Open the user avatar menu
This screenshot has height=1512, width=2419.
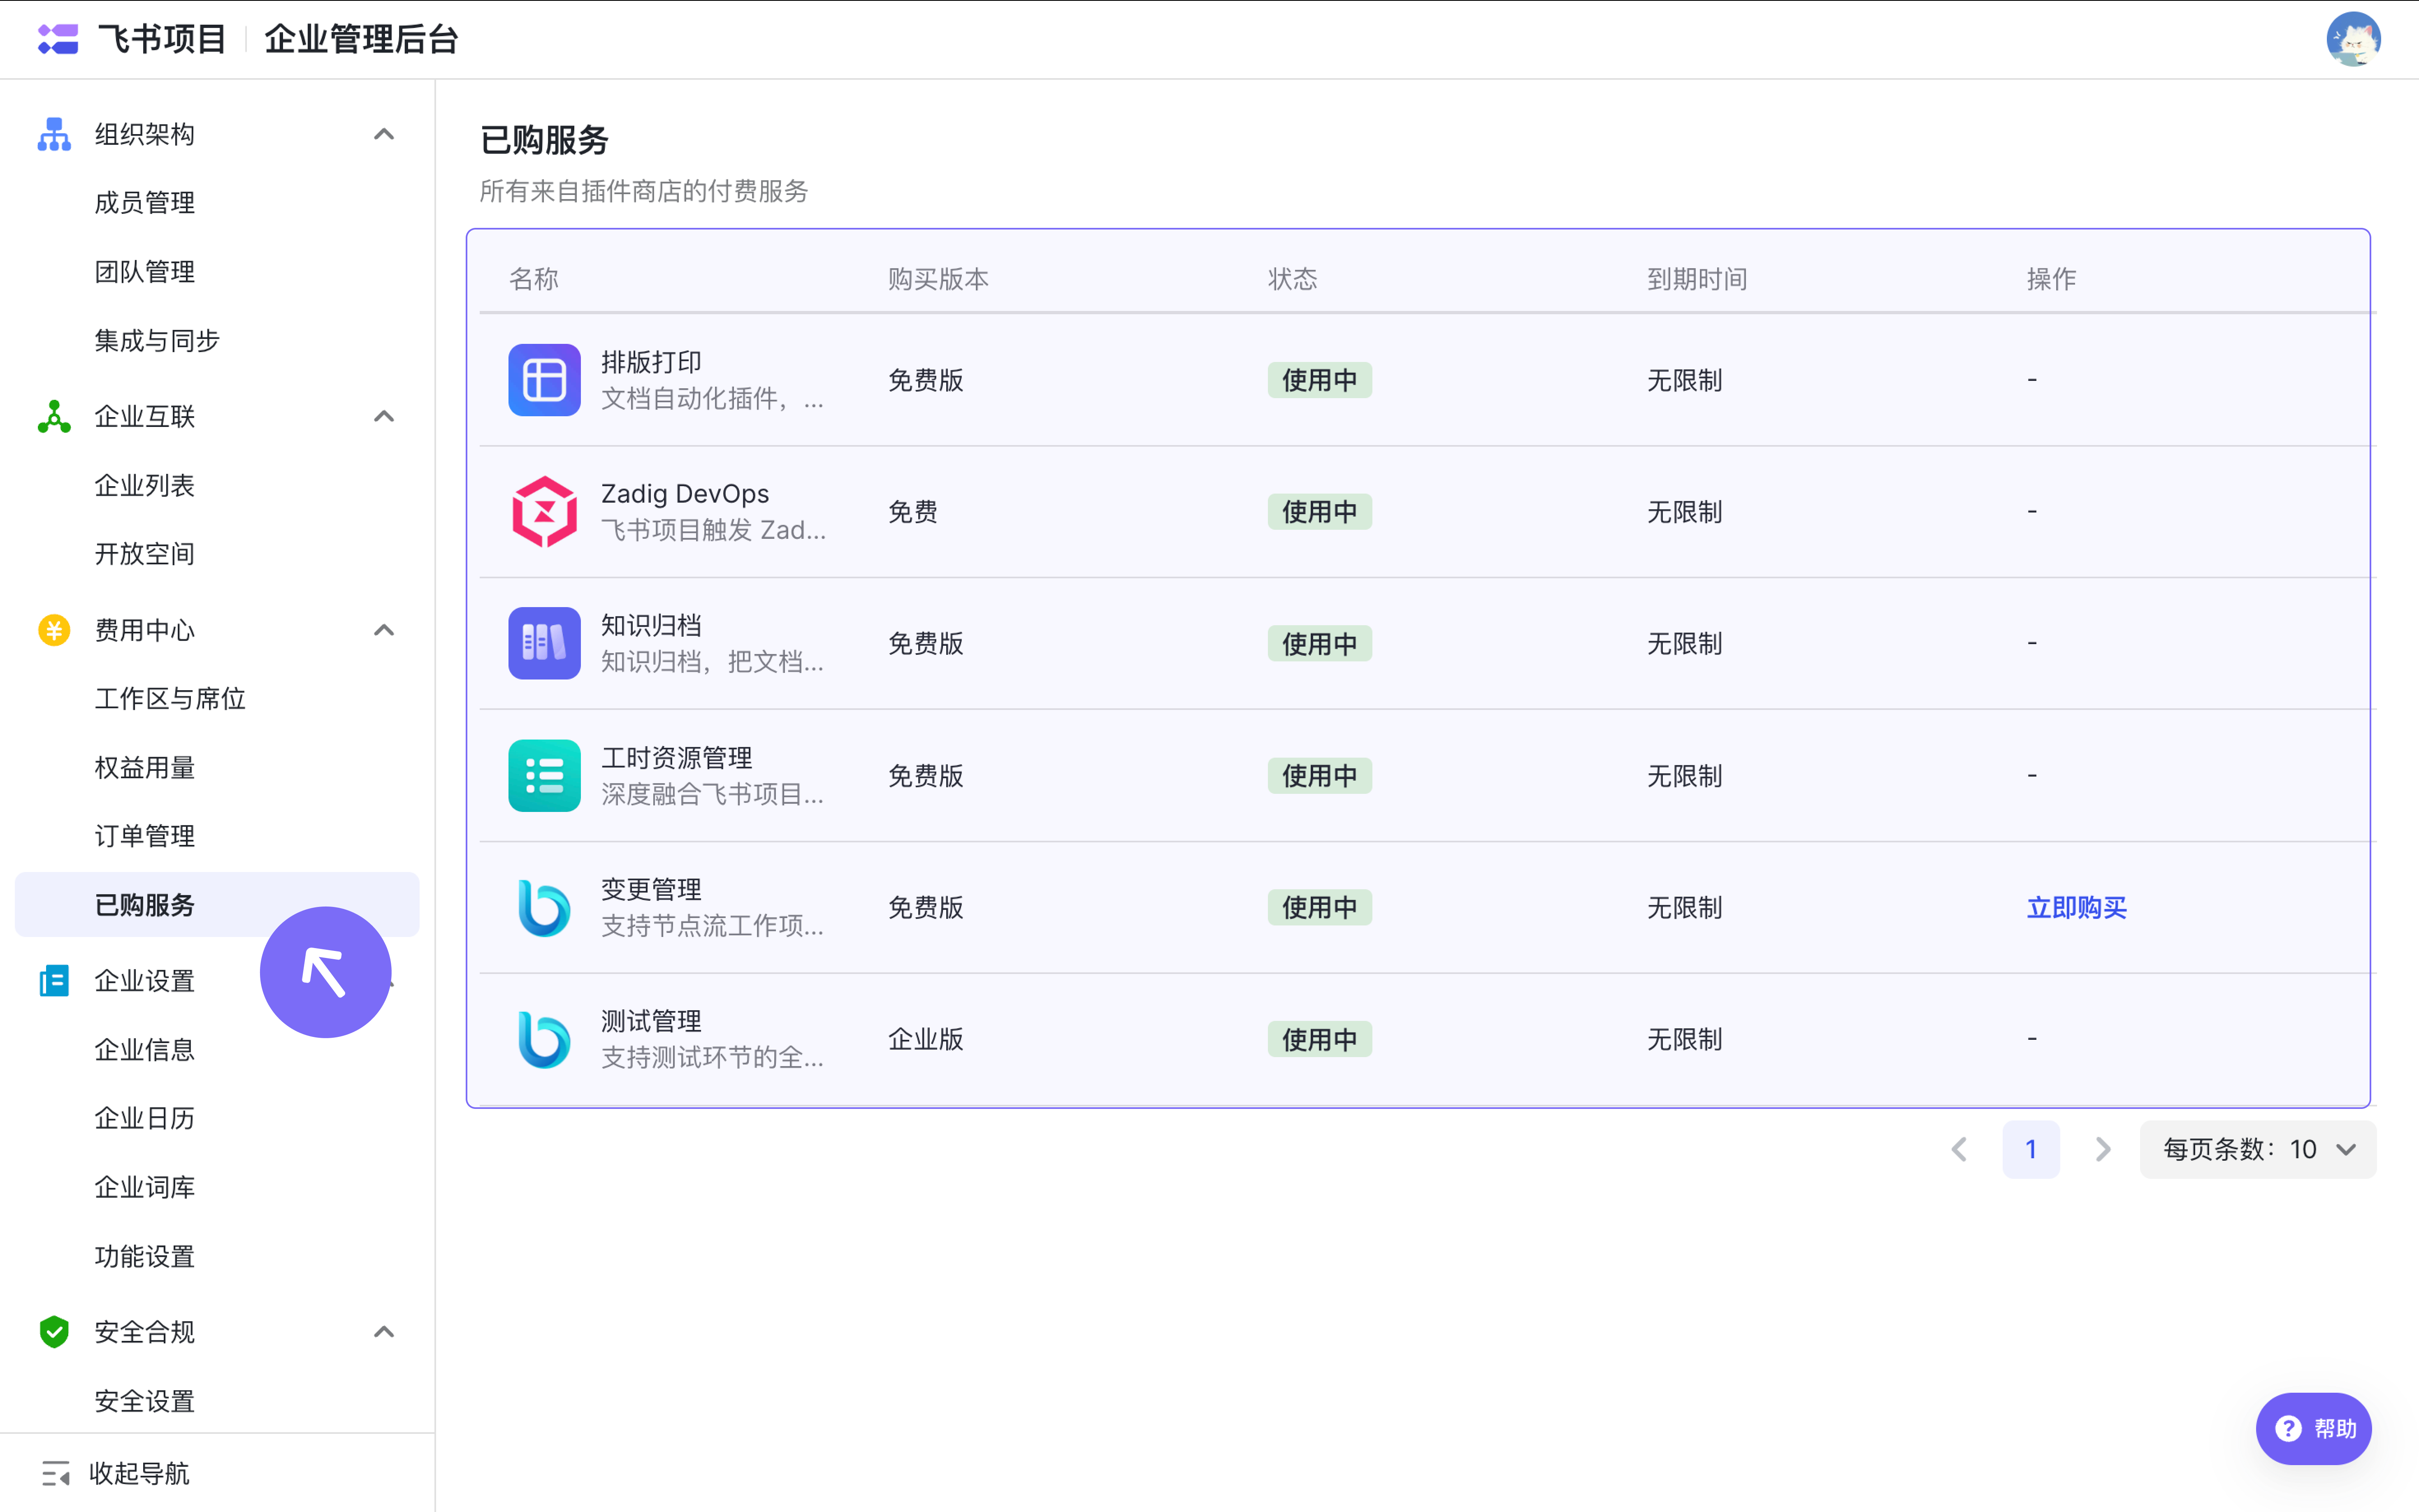[x=2353, y=39]
